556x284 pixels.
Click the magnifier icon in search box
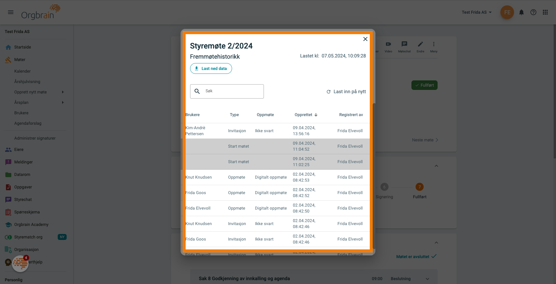(x=197, y=91)
